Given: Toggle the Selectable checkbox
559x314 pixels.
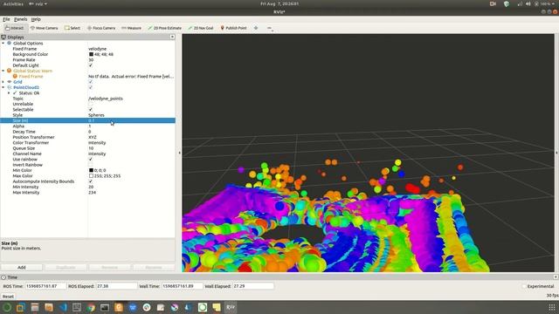Looking at the screenshot, I should click(x=91, y=109).
